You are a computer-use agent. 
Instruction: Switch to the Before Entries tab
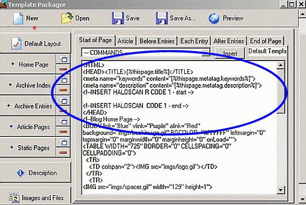(x=157, y=41)
